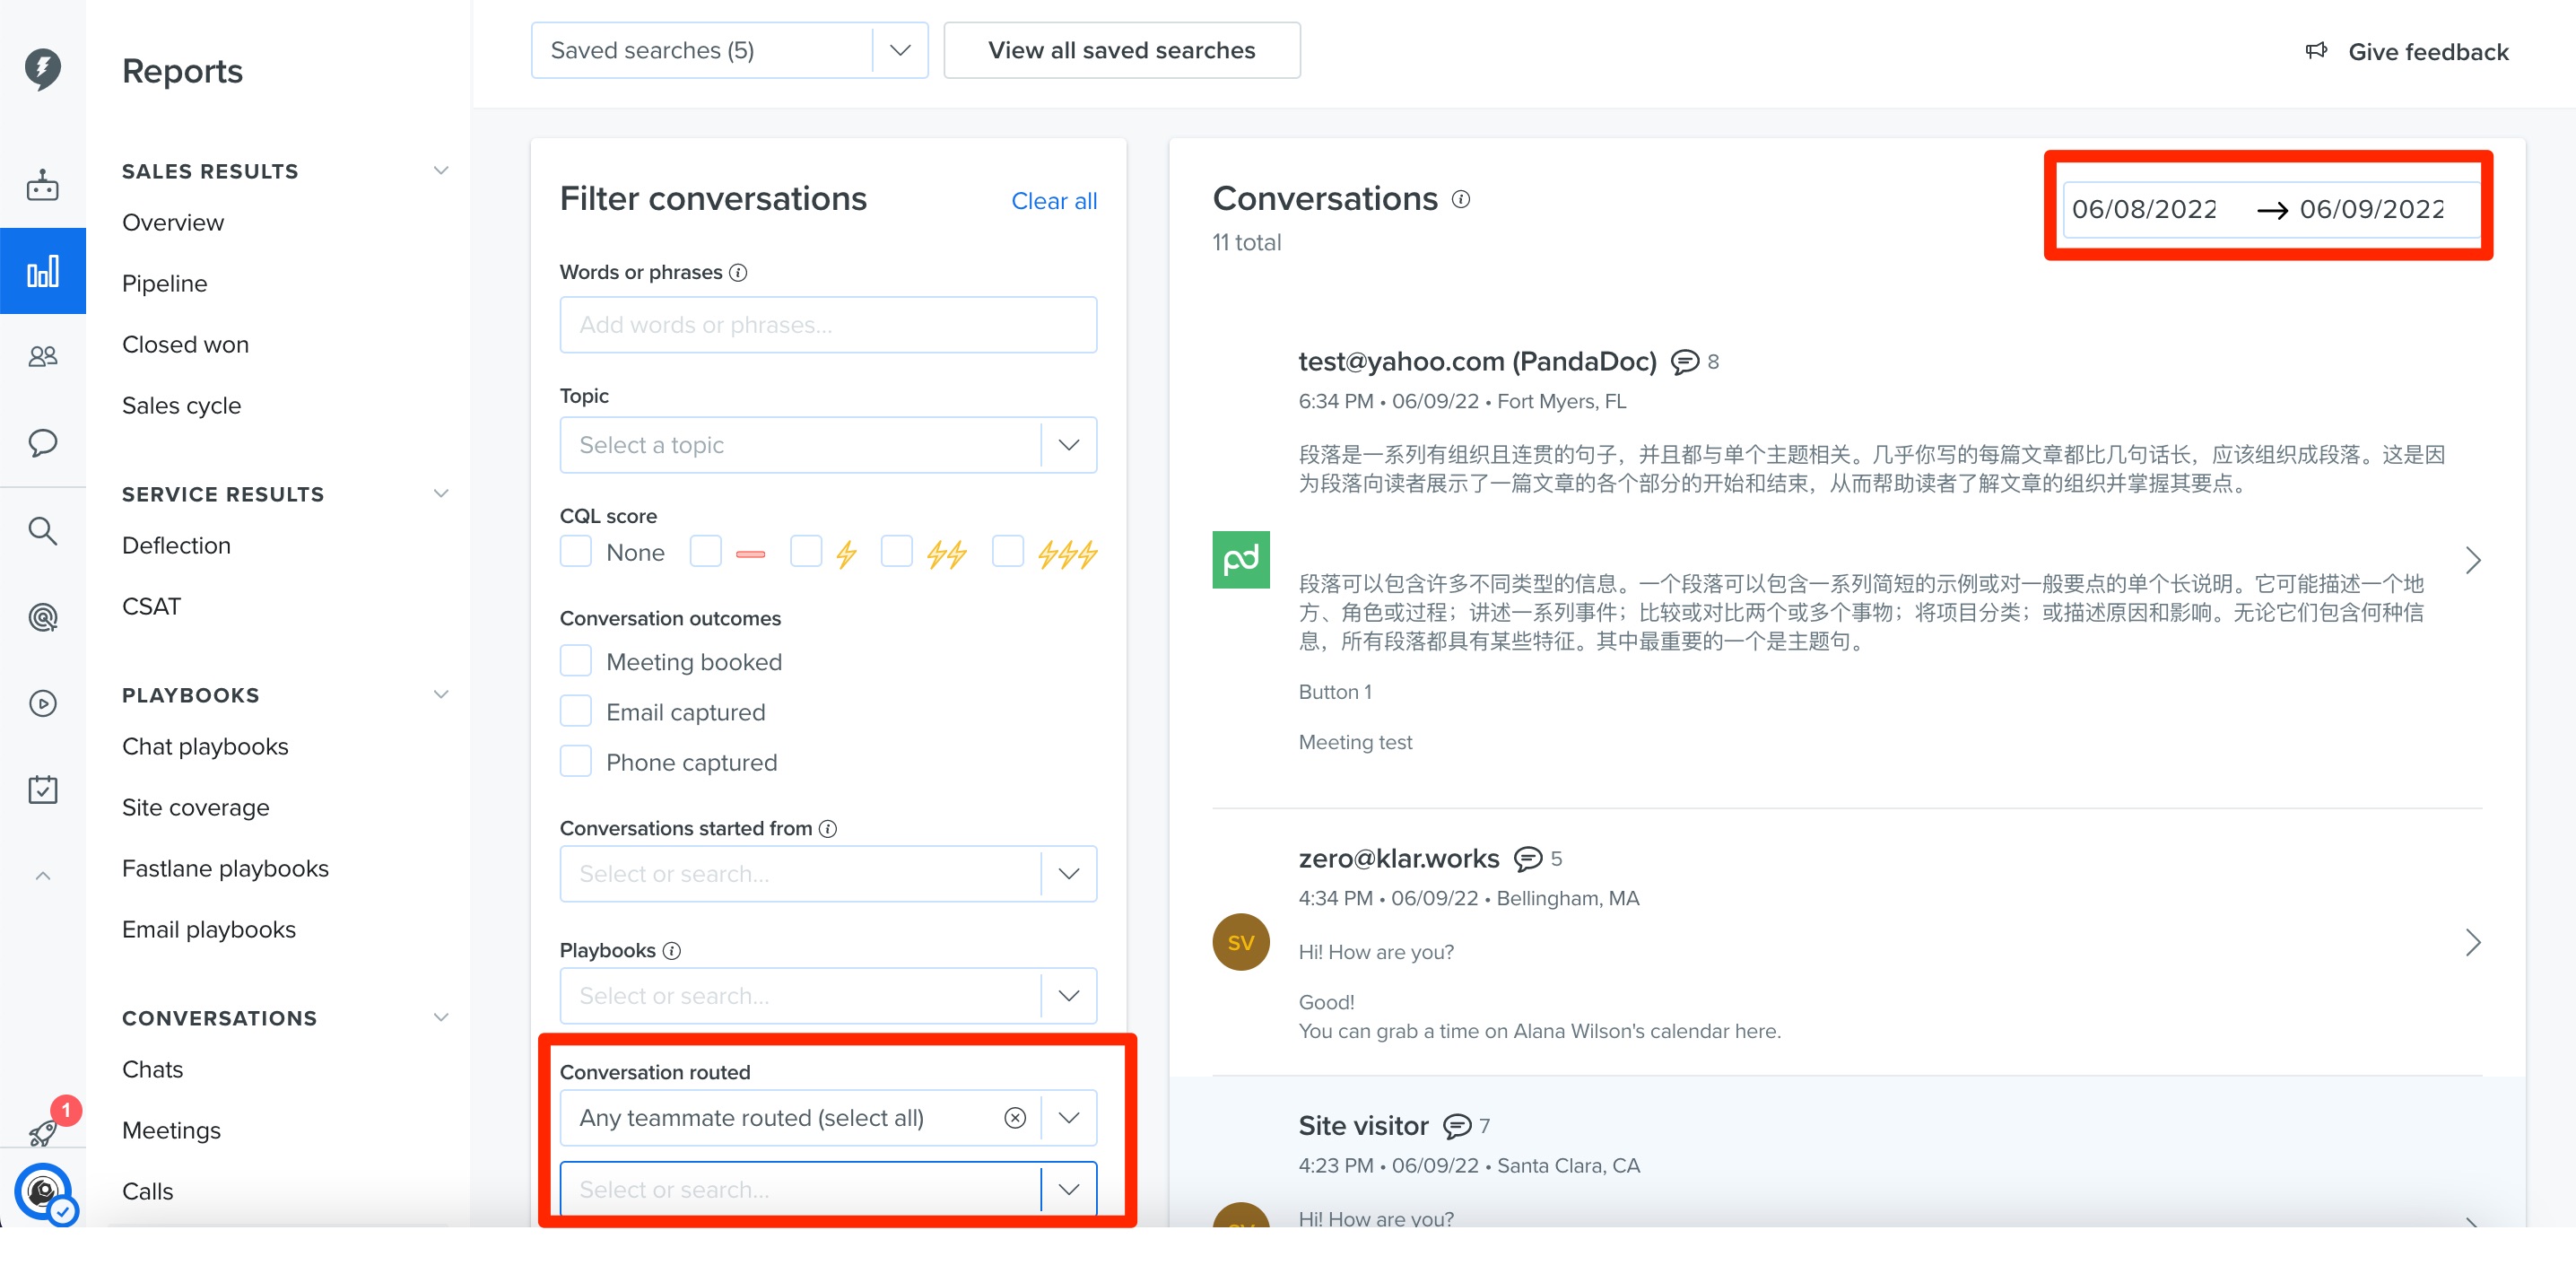The width and height of the screenshot is (2576, 1265).
Task: Open the Chat playbooks report
Action: tap(205, 746)
